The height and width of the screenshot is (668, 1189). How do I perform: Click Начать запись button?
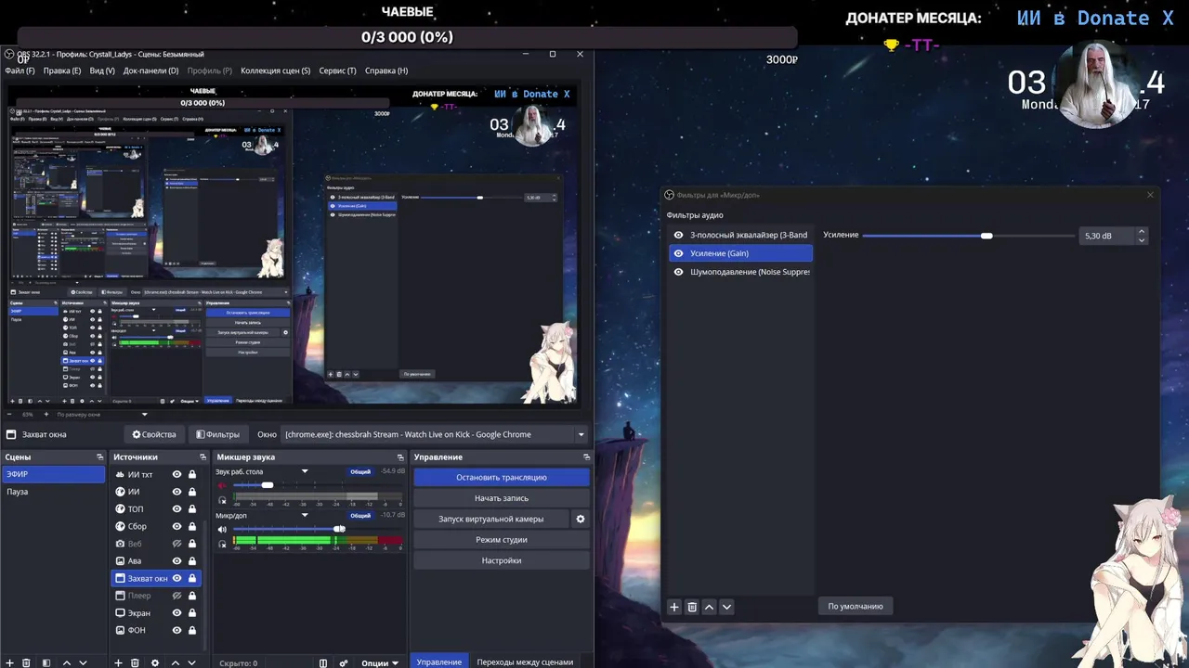pyautogui.click(x=502, y=498)
